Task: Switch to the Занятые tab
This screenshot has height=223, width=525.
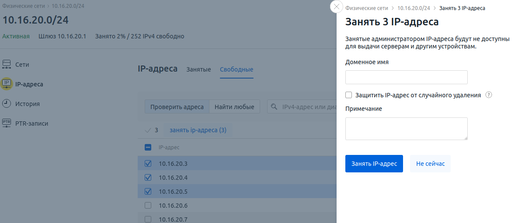Action: [198, 70]
